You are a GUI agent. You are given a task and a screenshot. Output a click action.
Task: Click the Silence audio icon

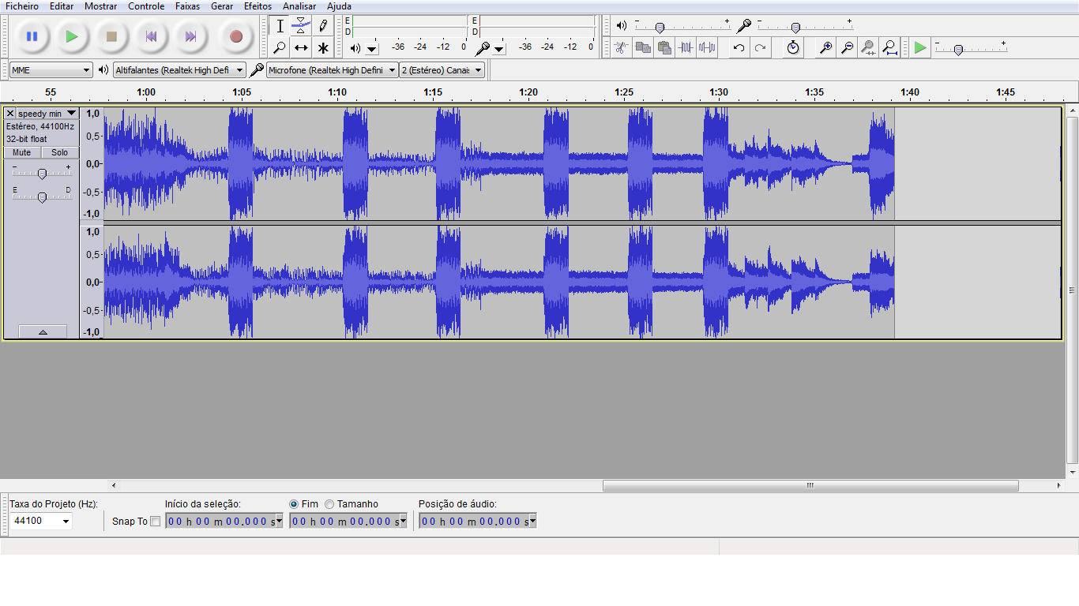(x=707, y=48)
